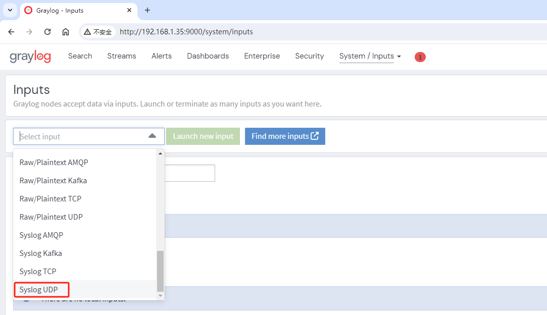This screenshot has width=547, height=315.
Task: Reload the current page
Action: pyautogui.click(x=47, y=32)
